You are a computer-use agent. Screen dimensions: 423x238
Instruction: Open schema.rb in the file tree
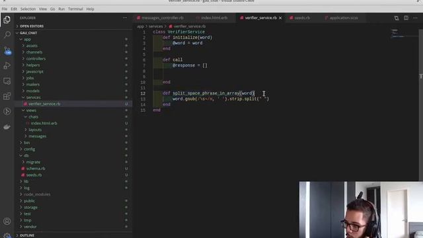pos(36,169)
